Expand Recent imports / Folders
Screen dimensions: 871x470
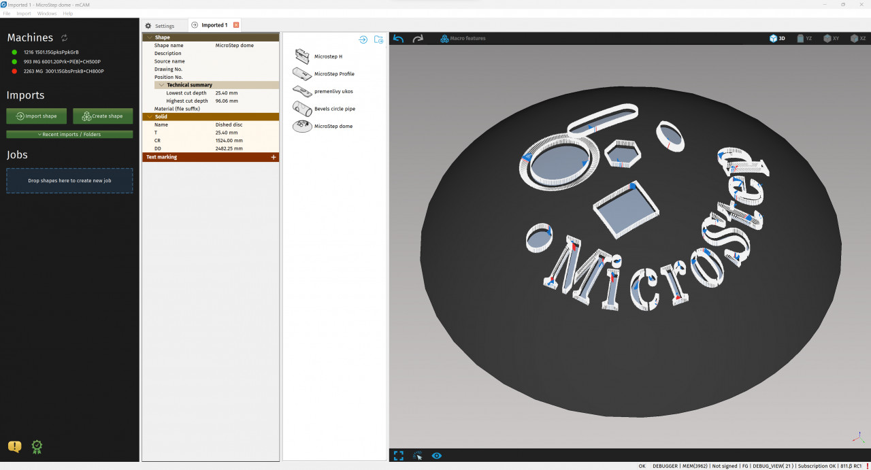[69, 134]
